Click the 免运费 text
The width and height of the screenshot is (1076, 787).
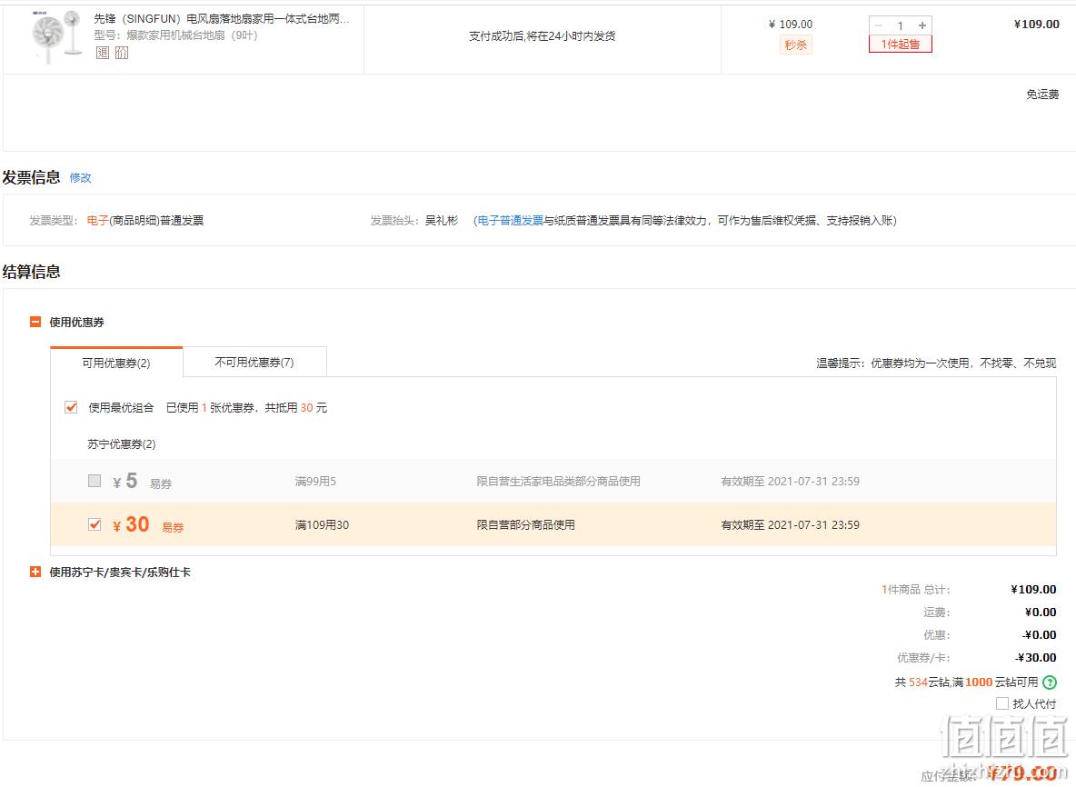[x=1042, y=94]
